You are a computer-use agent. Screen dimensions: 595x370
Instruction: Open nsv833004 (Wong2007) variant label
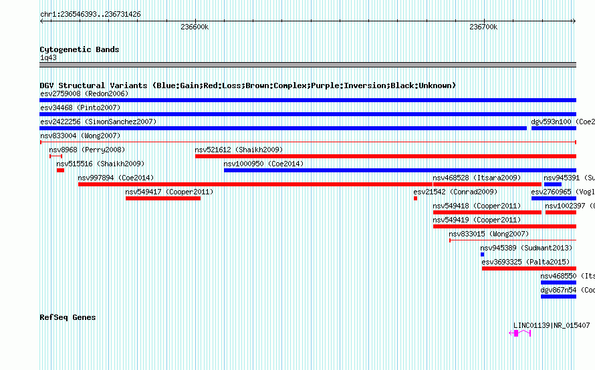(80, 136)
